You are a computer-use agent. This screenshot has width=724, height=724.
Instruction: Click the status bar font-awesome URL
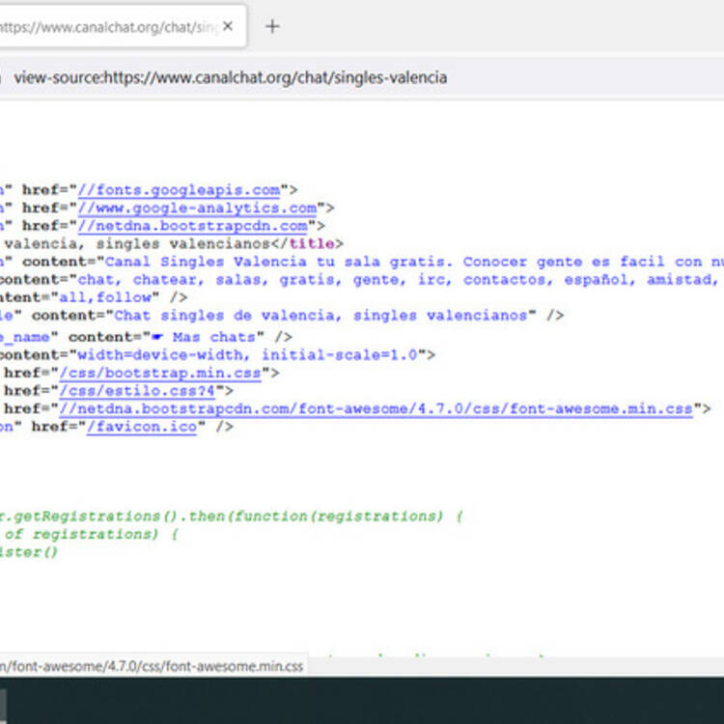click(152, 666)
